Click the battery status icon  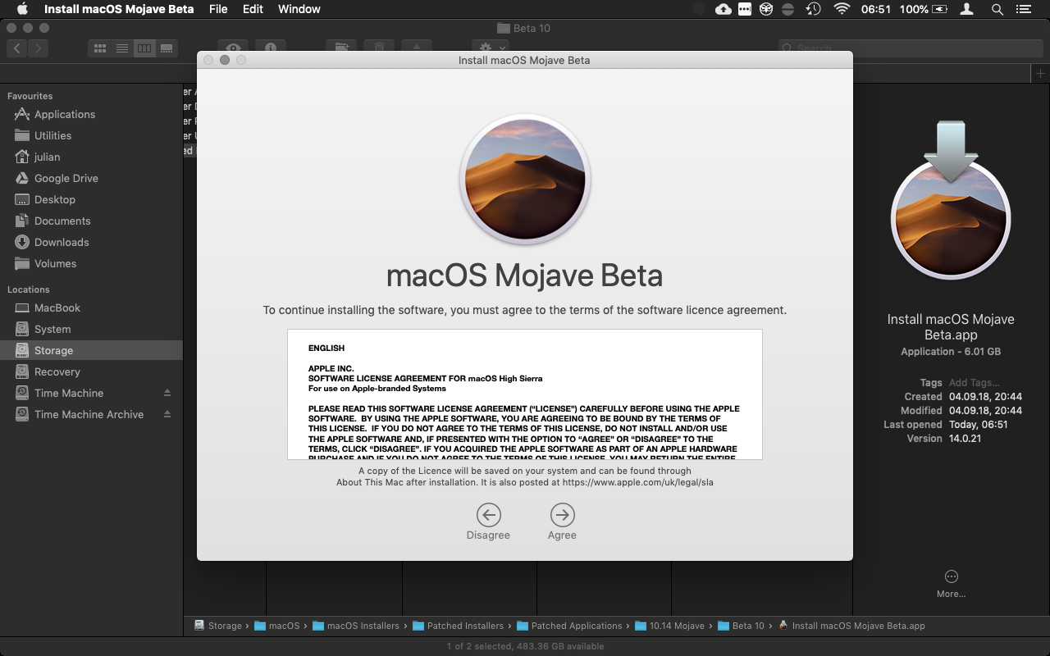click(941, 9)
